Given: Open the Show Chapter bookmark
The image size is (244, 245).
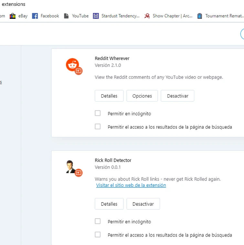Looking at the screenshot, I should [168, 16].
